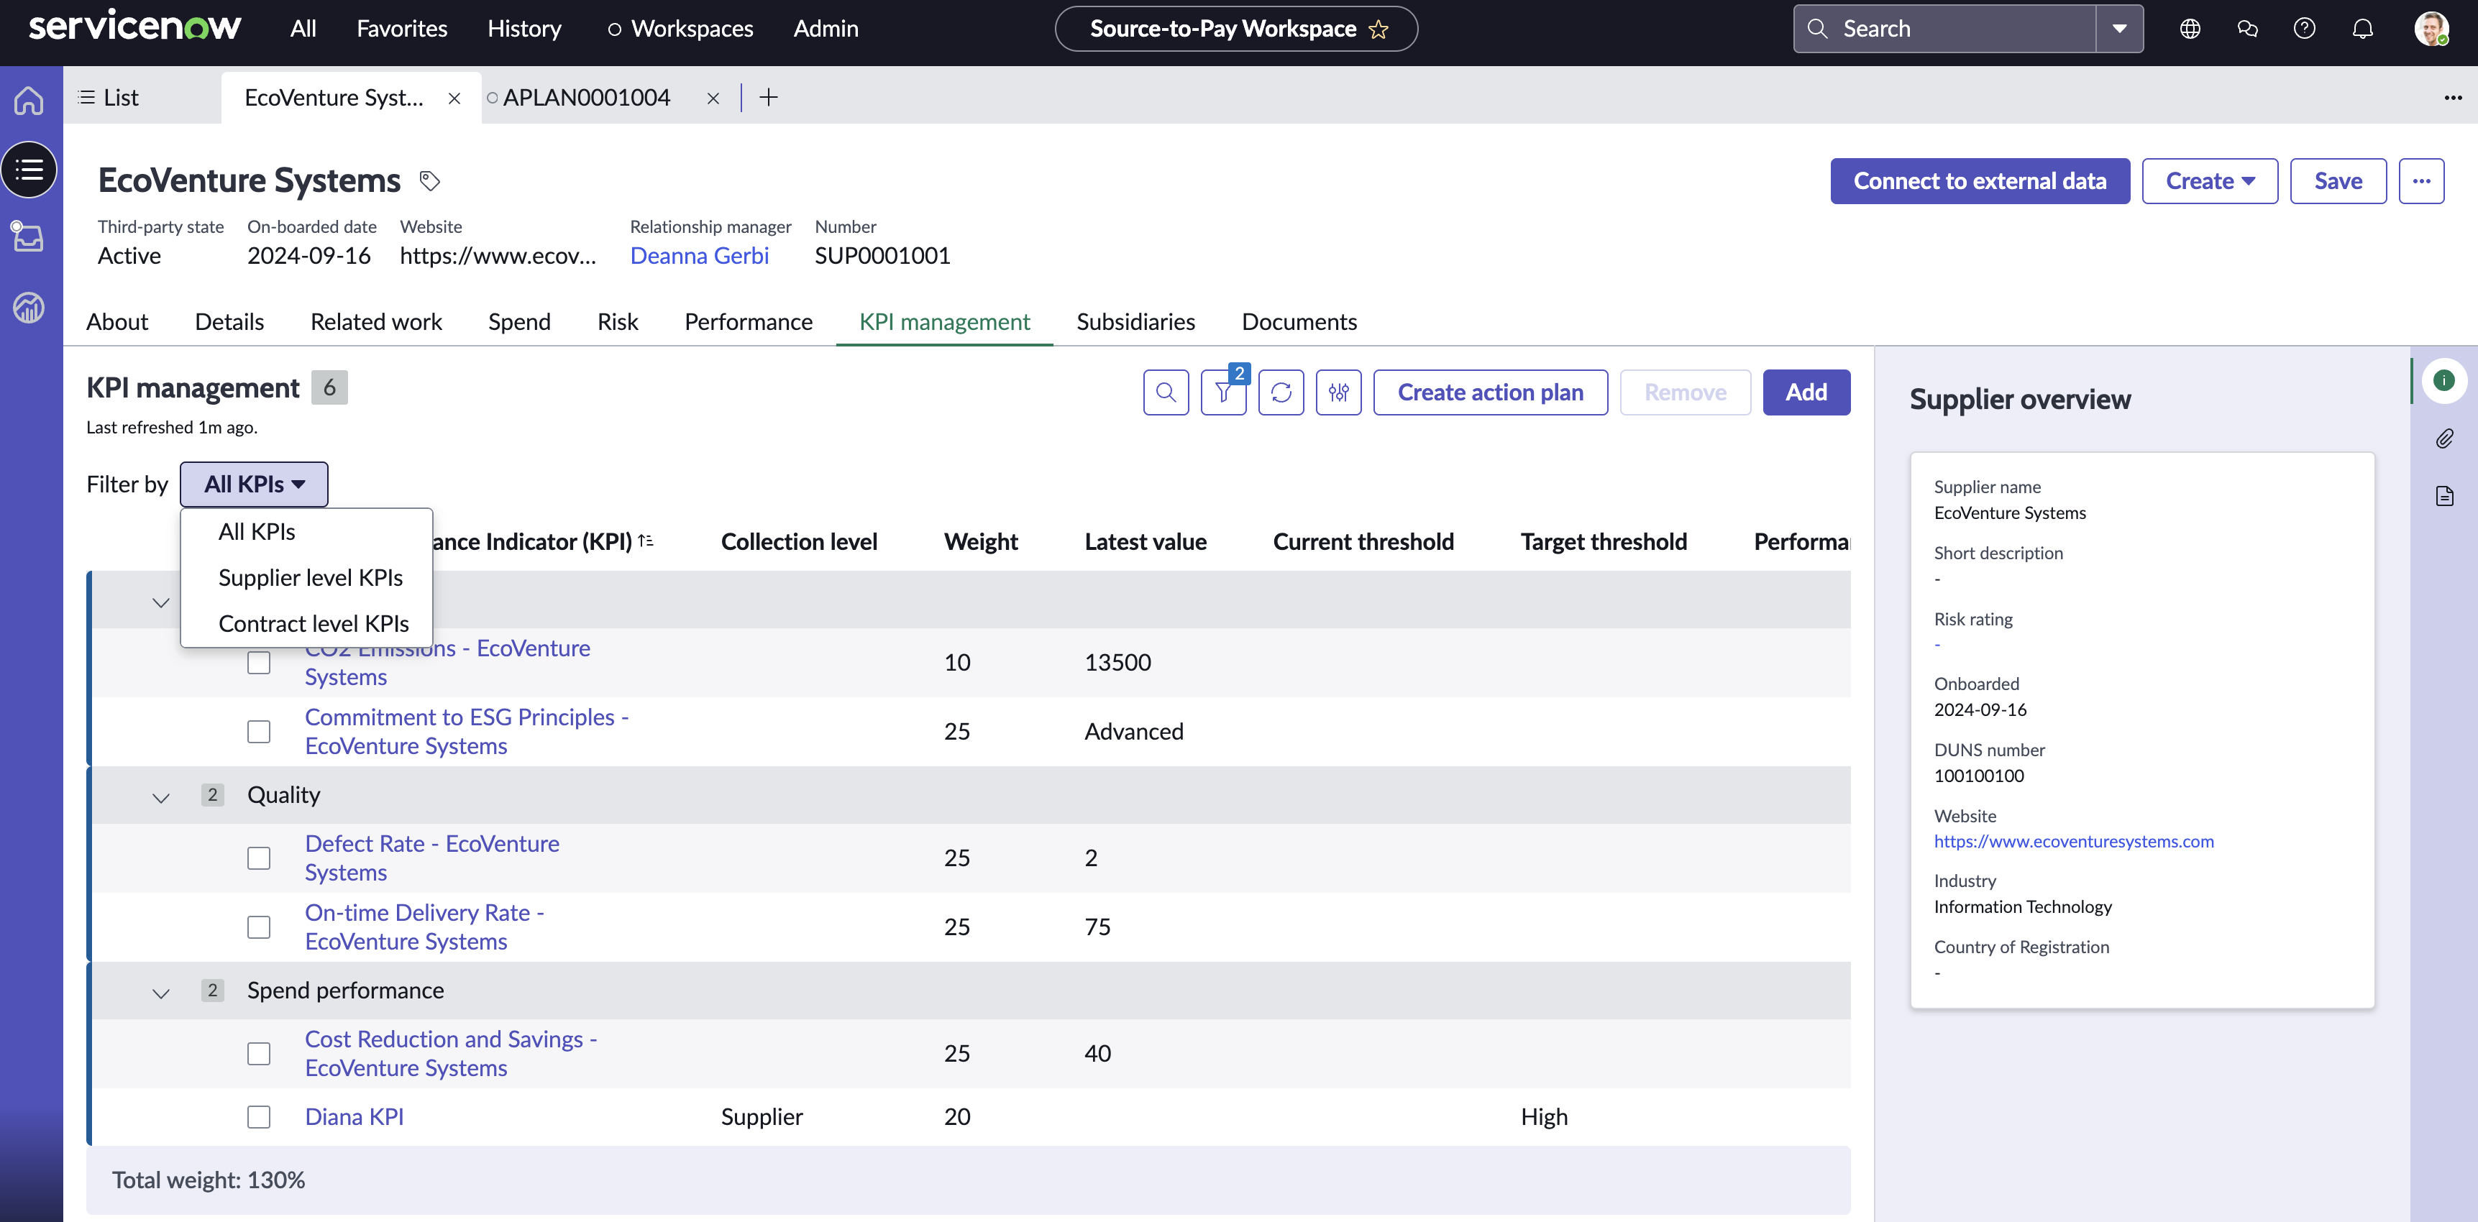Close the EcoVenture Systems tab
This screenshot has width=2478, height=1222.
click(x=454, y=98)
